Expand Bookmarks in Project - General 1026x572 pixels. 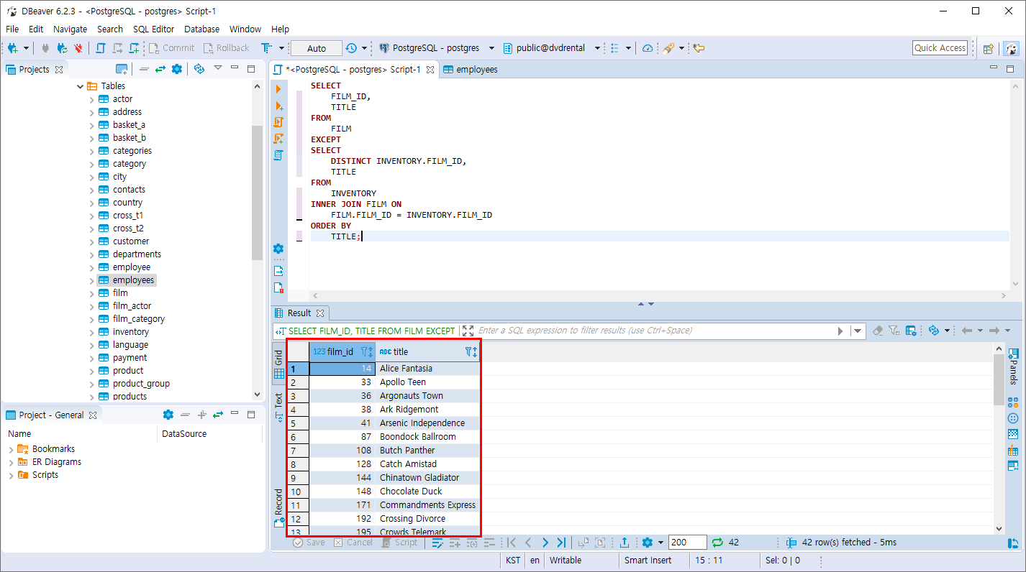[11, 449]
